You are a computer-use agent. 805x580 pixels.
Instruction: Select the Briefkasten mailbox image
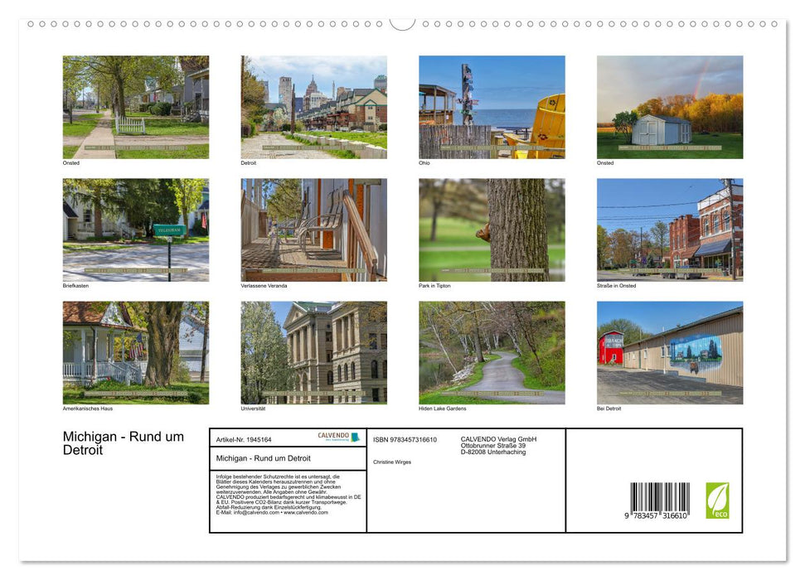[135, 229]
